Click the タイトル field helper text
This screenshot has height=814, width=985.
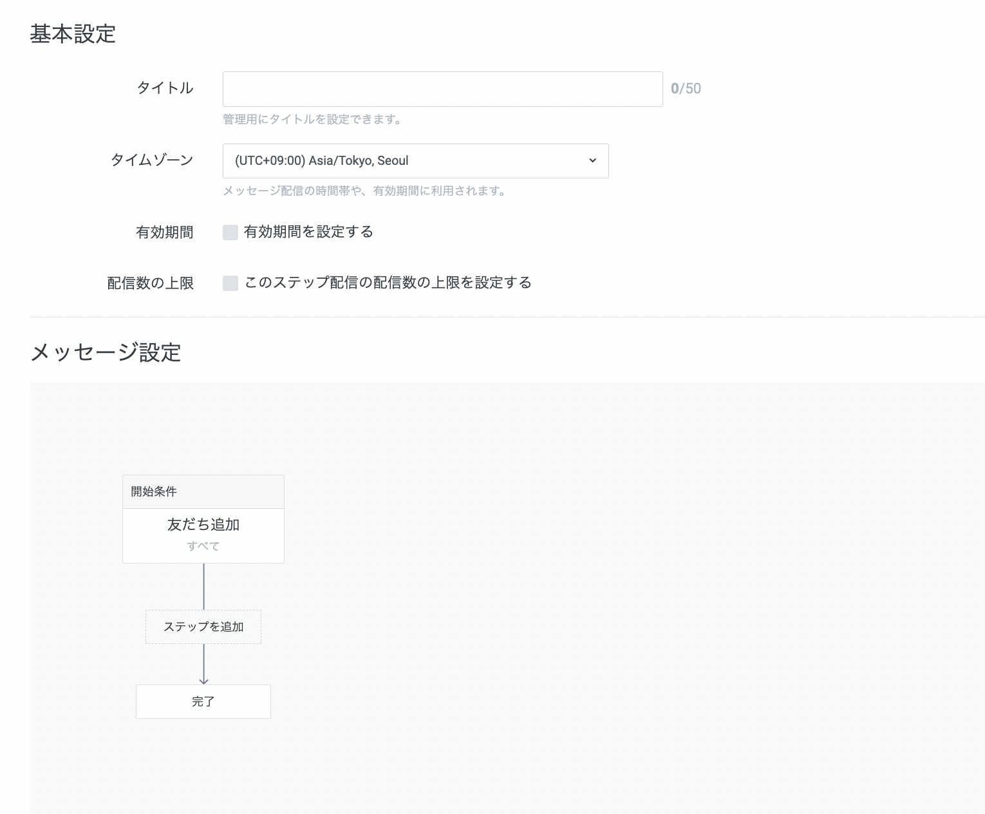click(x=314, y=119)
